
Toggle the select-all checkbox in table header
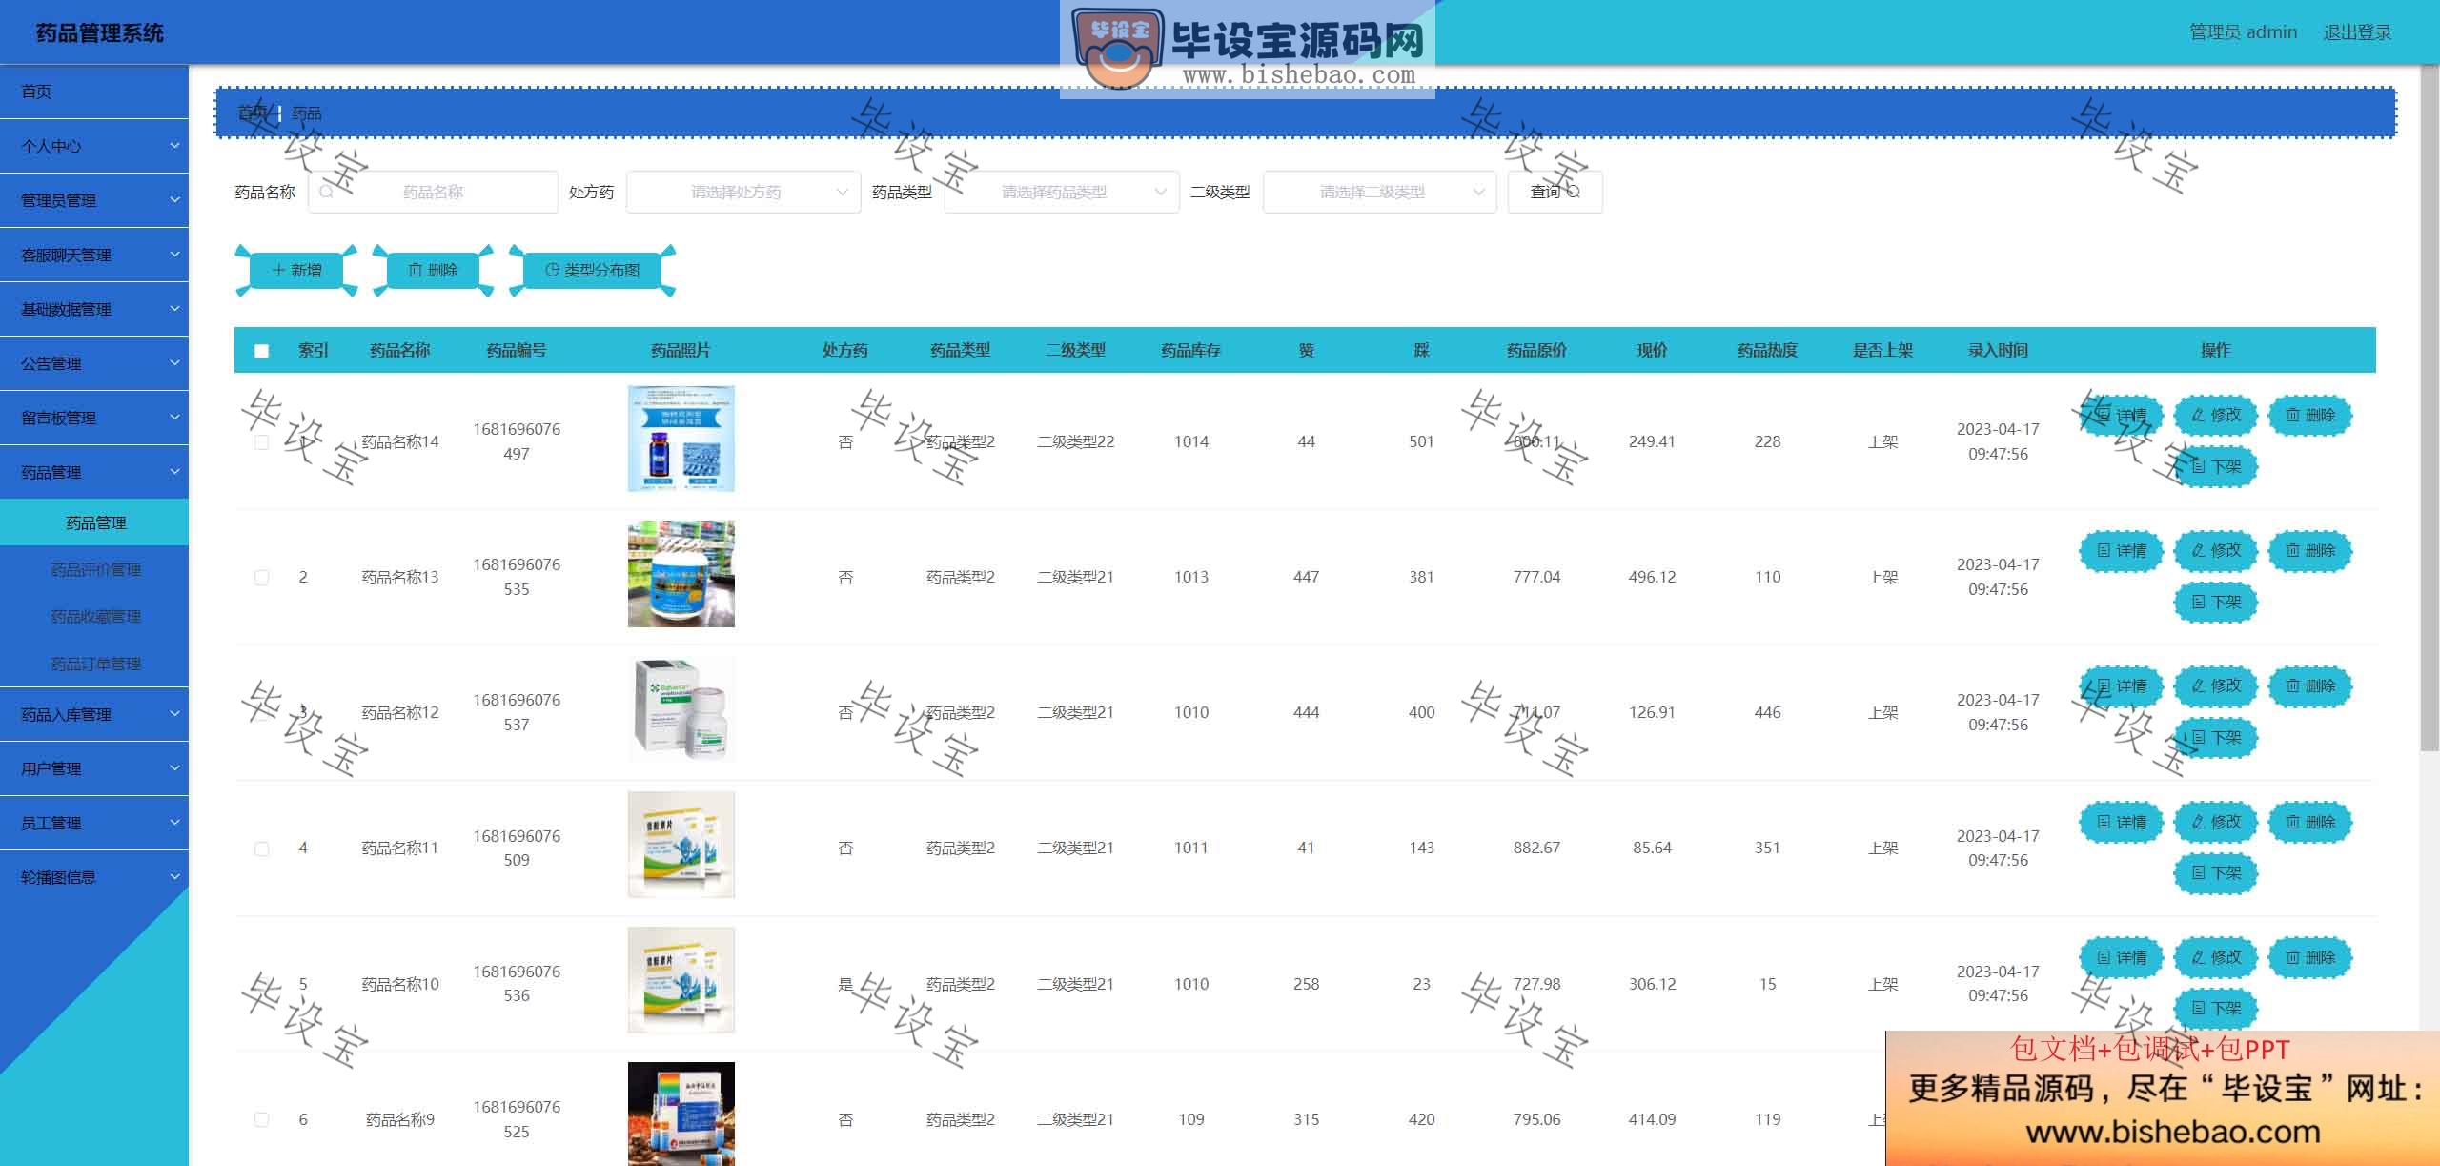(x=261, y=351)
